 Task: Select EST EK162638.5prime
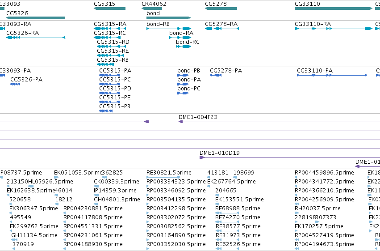tap(8, 195)
